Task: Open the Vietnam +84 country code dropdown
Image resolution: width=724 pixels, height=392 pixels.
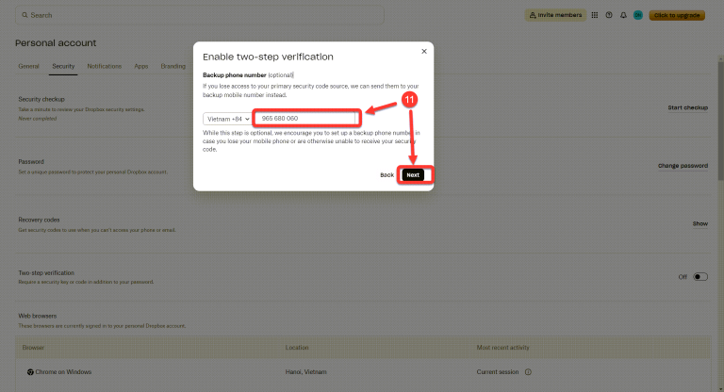Action: tap(226, 119)
